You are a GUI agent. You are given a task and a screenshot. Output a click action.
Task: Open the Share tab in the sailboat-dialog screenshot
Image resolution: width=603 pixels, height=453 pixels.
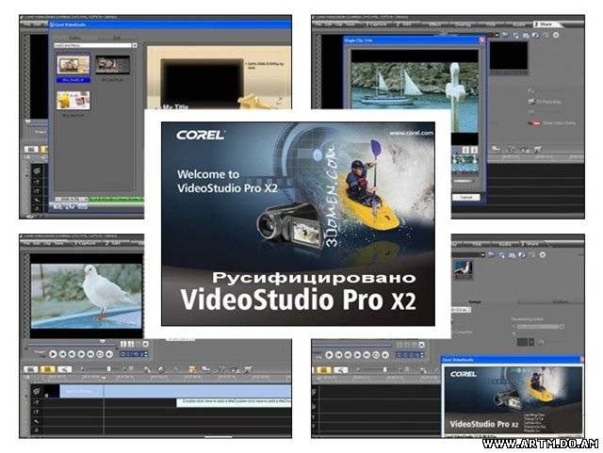[x=546, y=24]
